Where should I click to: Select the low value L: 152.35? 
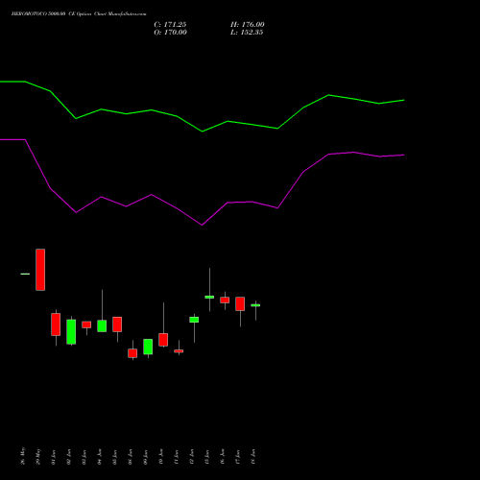tap(247, 33)
